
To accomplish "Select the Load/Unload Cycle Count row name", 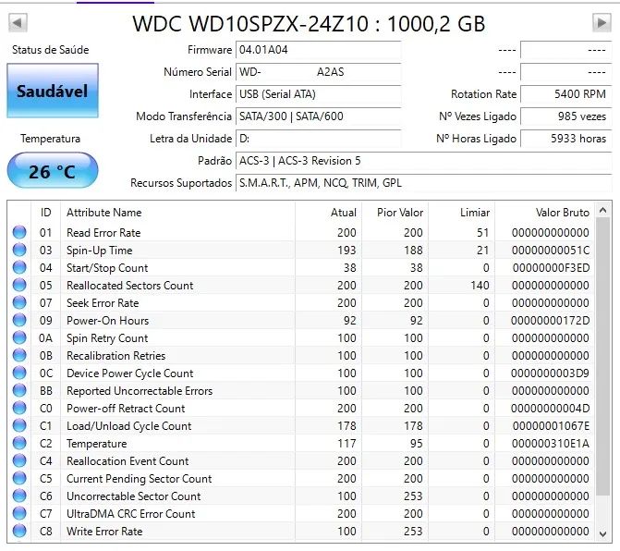I will click(x=129, y=426).
